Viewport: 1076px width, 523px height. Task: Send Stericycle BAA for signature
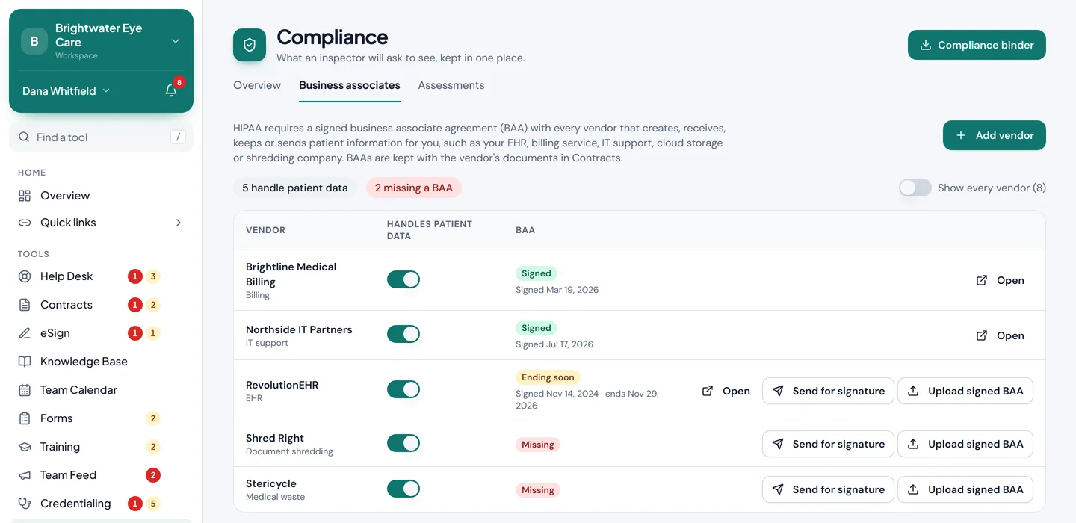click(828, 489)
